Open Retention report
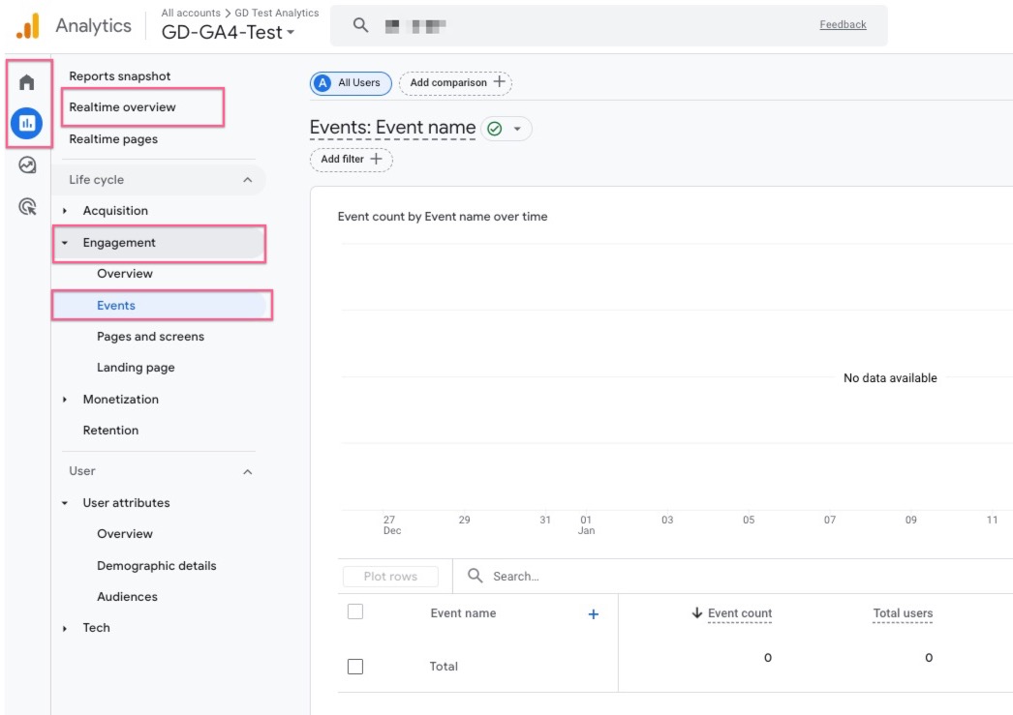Viewport: 1013px width, 715px height. 110,431
